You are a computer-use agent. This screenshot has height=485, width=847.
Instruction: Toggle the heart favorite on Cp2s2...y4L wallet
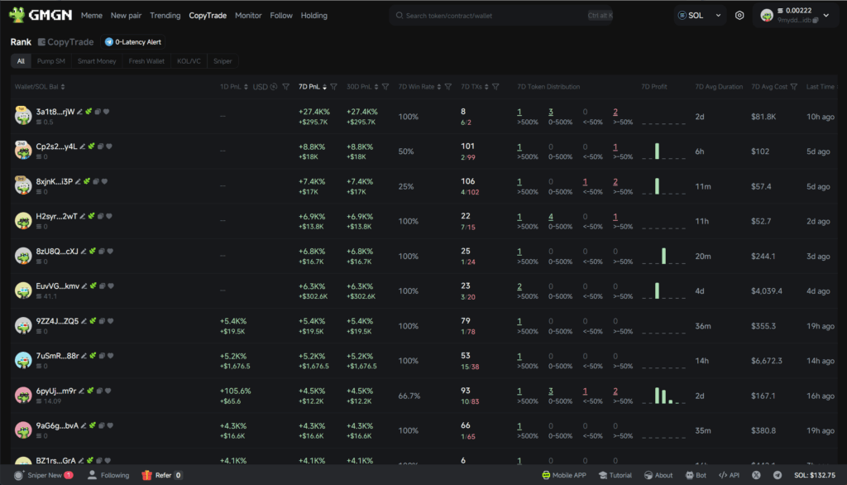click(109, 146)
